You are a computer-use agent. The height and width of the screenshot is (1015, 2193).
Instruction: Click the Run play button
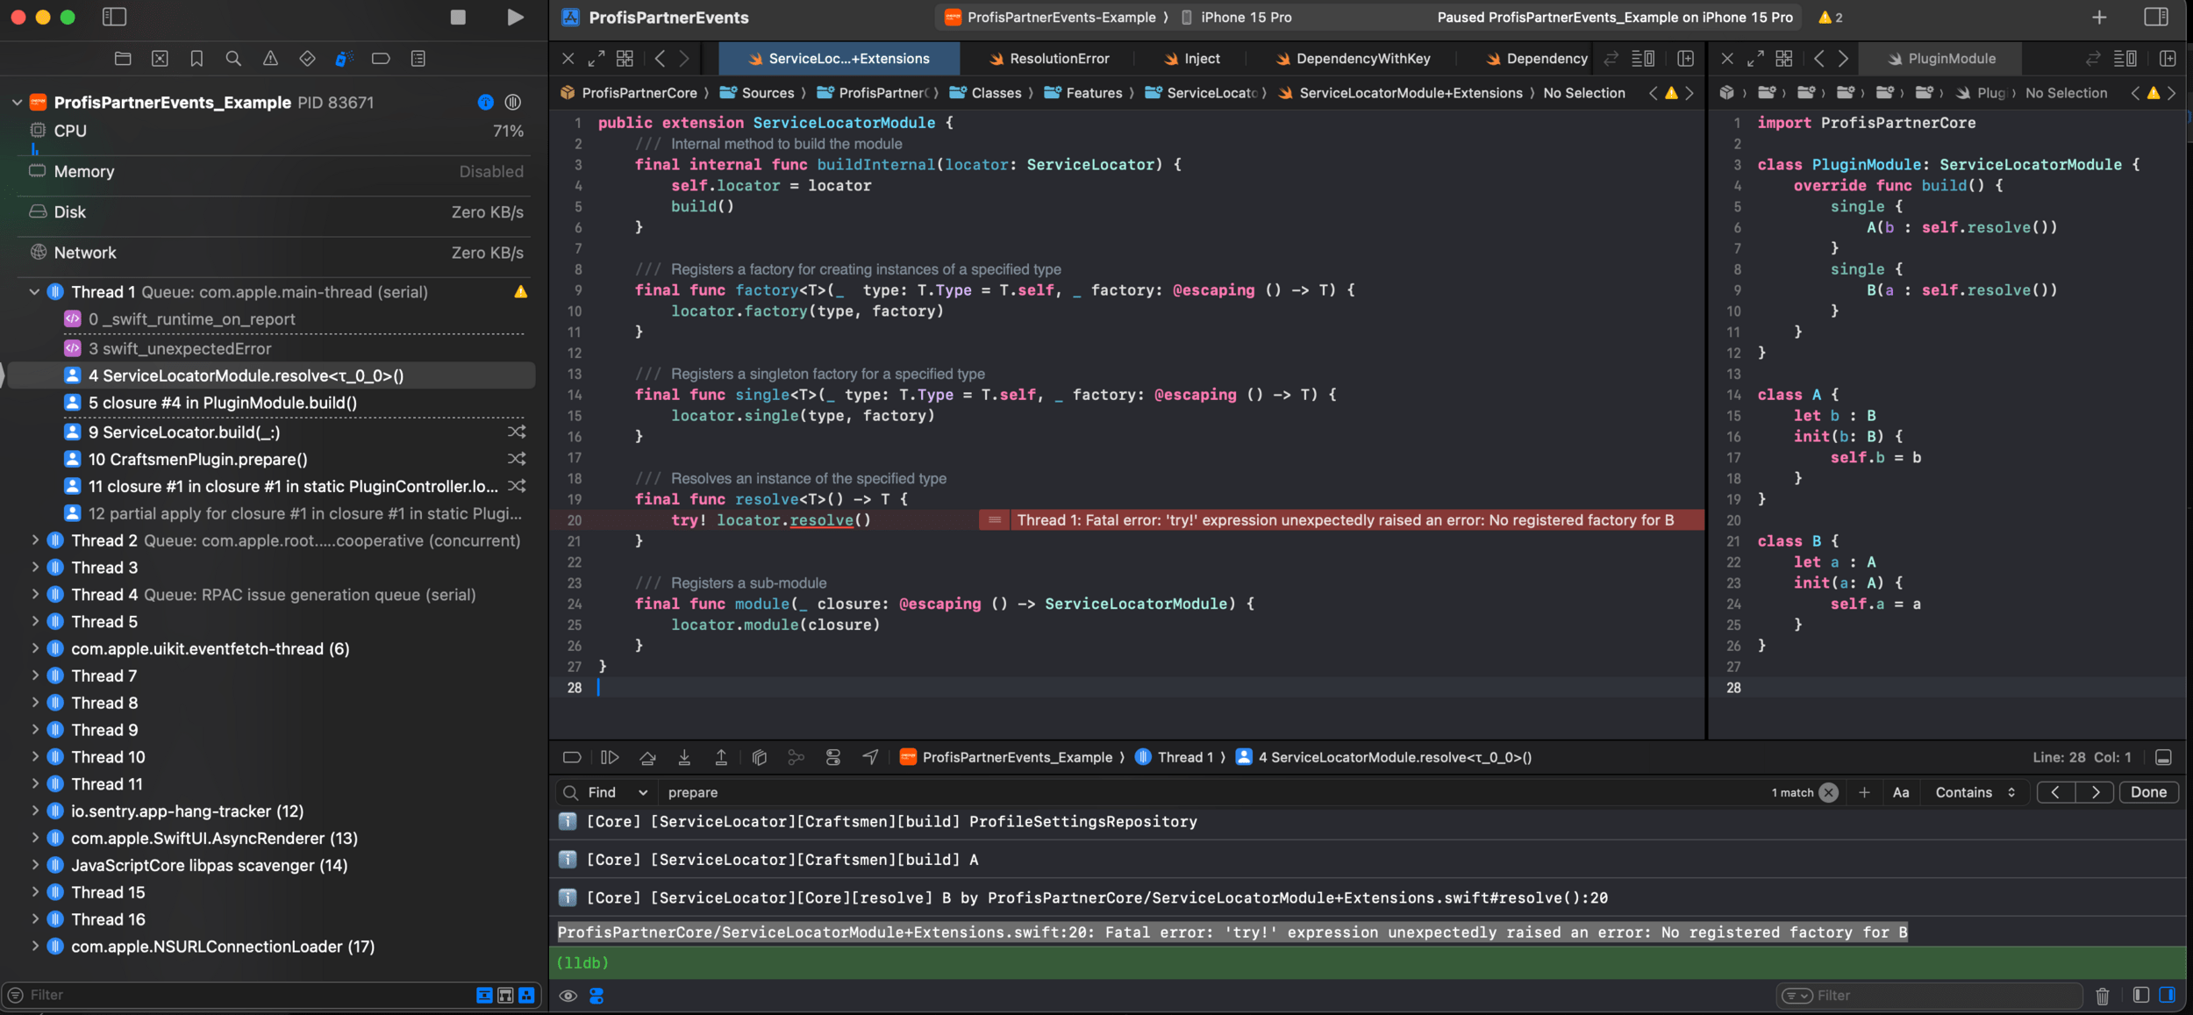515,18
